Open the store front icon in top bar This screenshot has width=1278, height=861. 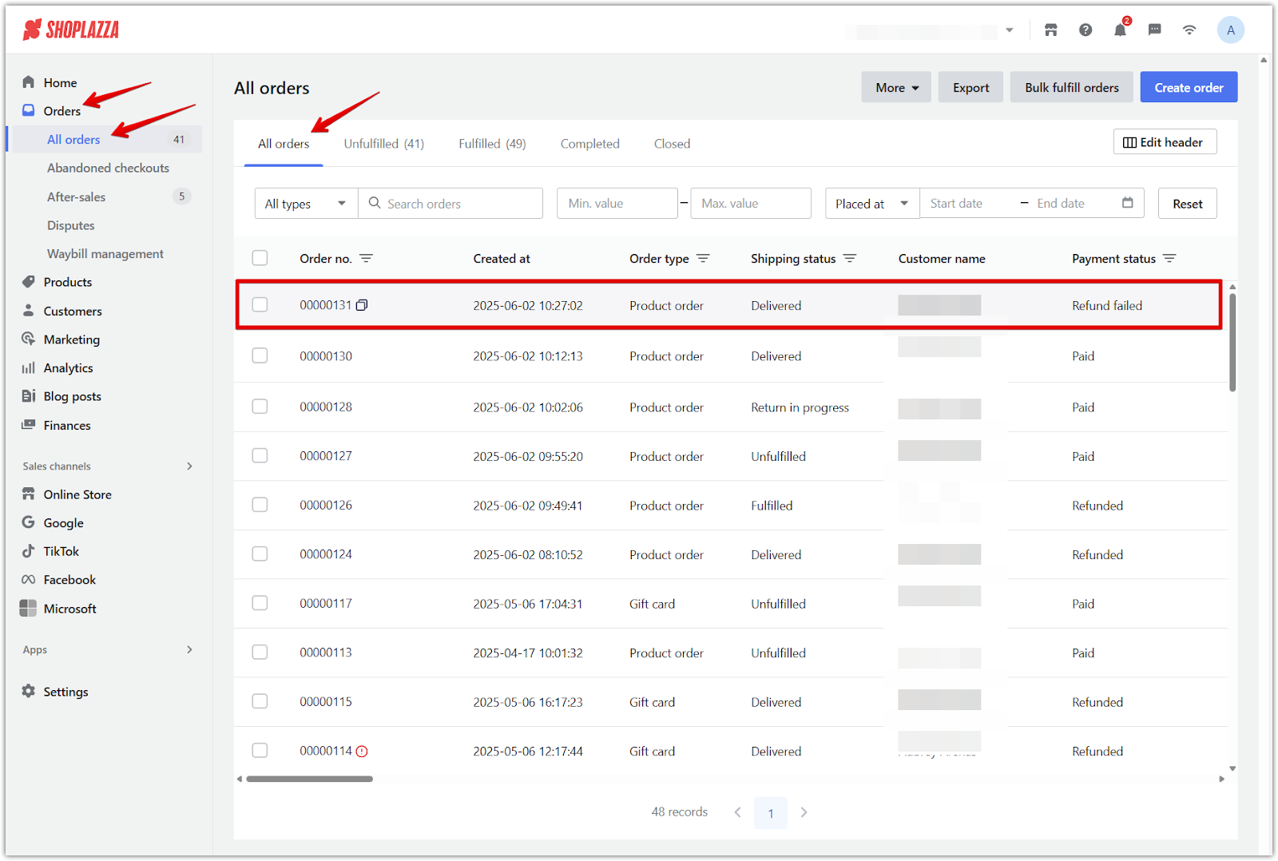click(x=1050, y=30)
